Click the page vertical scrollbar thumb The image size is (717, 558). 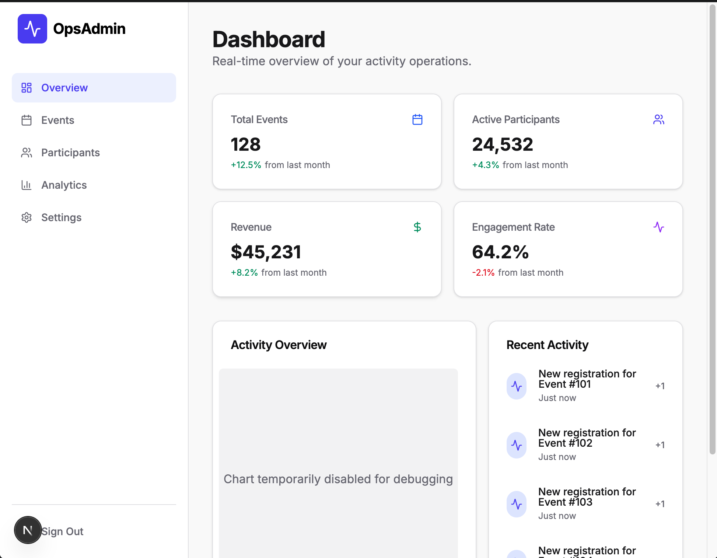pos(712,229)
